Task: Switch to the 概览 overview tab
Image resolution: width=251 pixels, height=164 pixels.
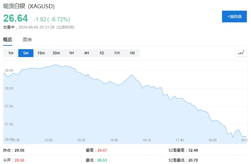Action: [8, 40]
